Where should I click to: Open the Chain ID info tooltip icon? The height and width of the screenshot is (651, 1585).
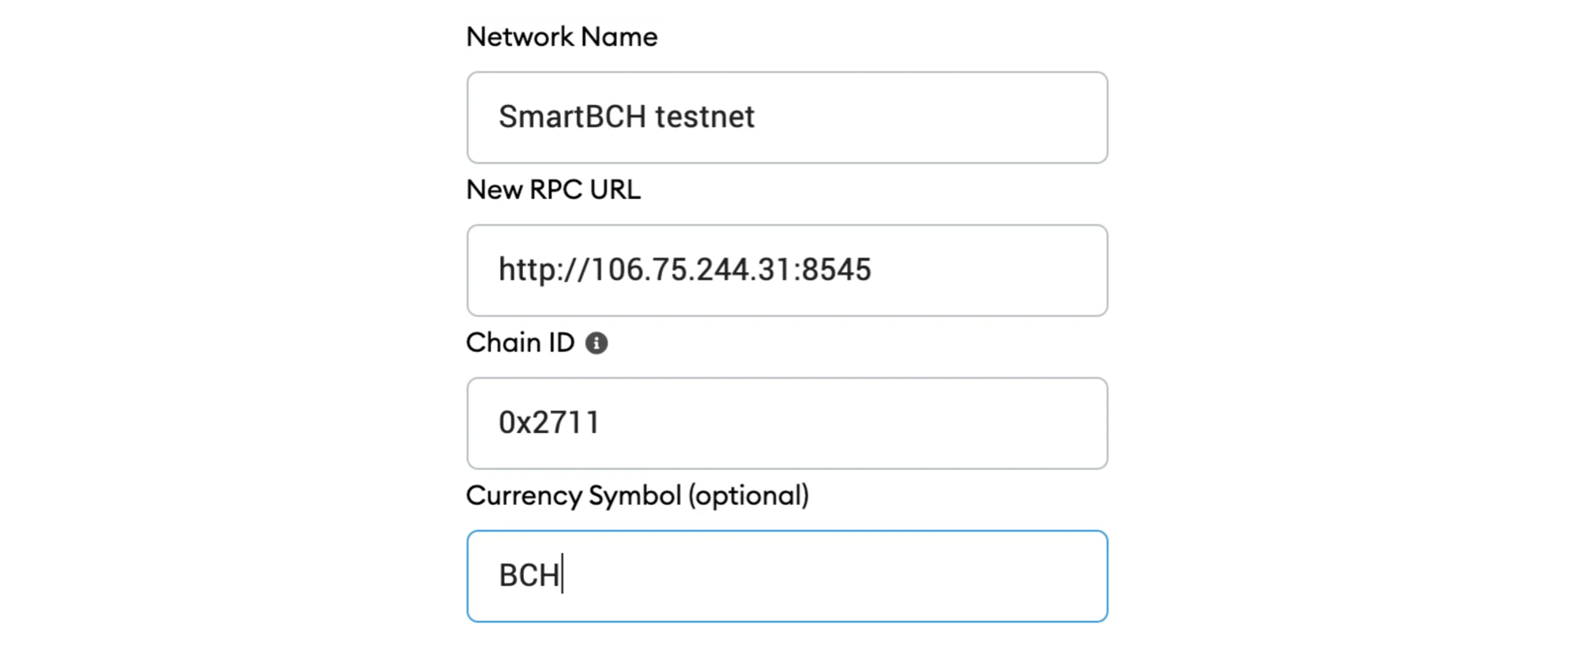click(597, 343)
